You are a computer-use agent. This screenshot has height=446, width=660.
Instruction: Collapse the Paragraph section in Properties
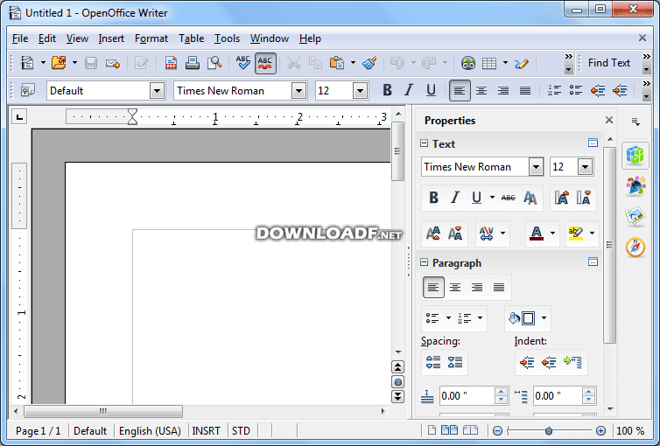pyautogui.click(x=425, y=262)
